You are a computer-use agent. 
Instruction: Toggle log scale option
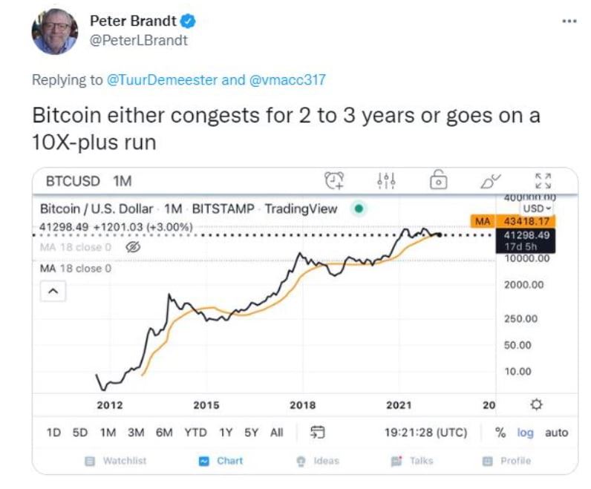click(x=525, y=433)
